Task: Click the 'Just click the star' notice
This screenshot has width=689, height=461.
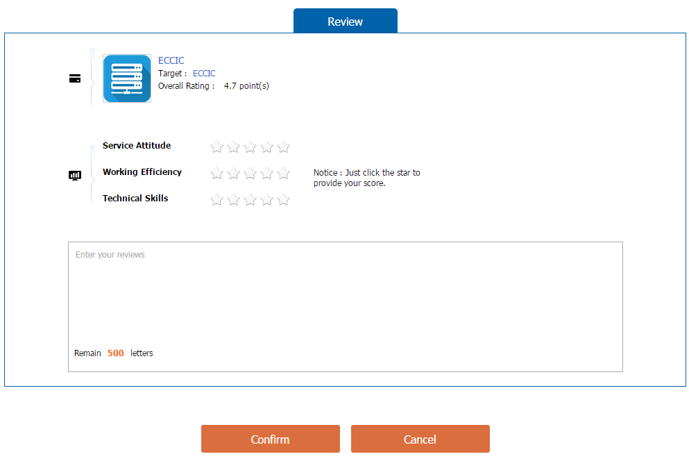Action: [x=367, y=178]
